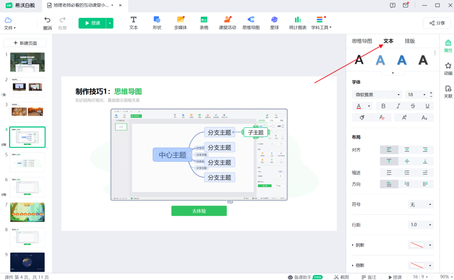Open the 属性 properties panel
Viewport: 454px width, 280px height.
(448, 46)
